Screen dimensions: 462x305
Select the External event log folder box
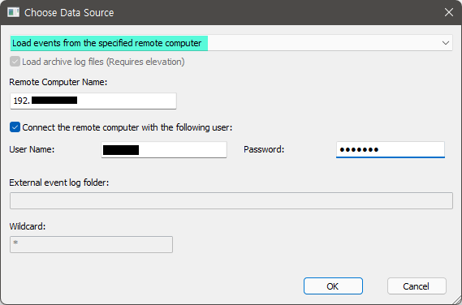tap(231, 201)
